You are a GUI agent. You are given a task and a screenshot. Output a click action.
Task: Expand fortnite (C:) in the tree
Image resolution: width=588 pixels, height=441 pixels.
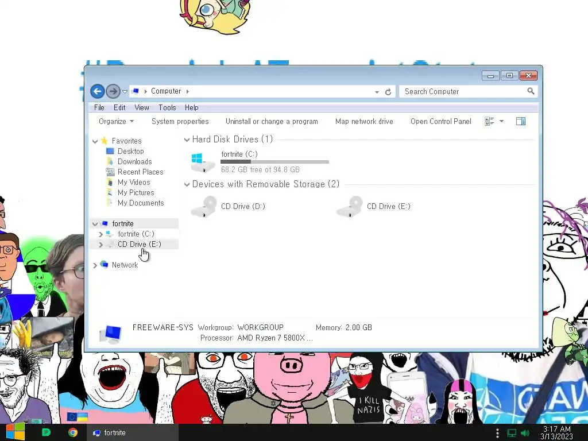click(100, 234)
